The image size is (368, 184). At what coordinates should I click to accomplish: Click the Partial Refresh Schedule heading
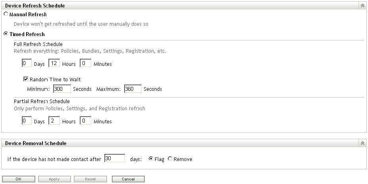[42, 102]
